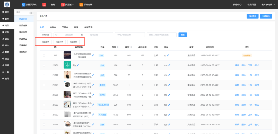Image resolution: width=278 pixels, height=134 pixels.
Task: Open 商品分类 in the submenu
Action: [x=23, y=26]
